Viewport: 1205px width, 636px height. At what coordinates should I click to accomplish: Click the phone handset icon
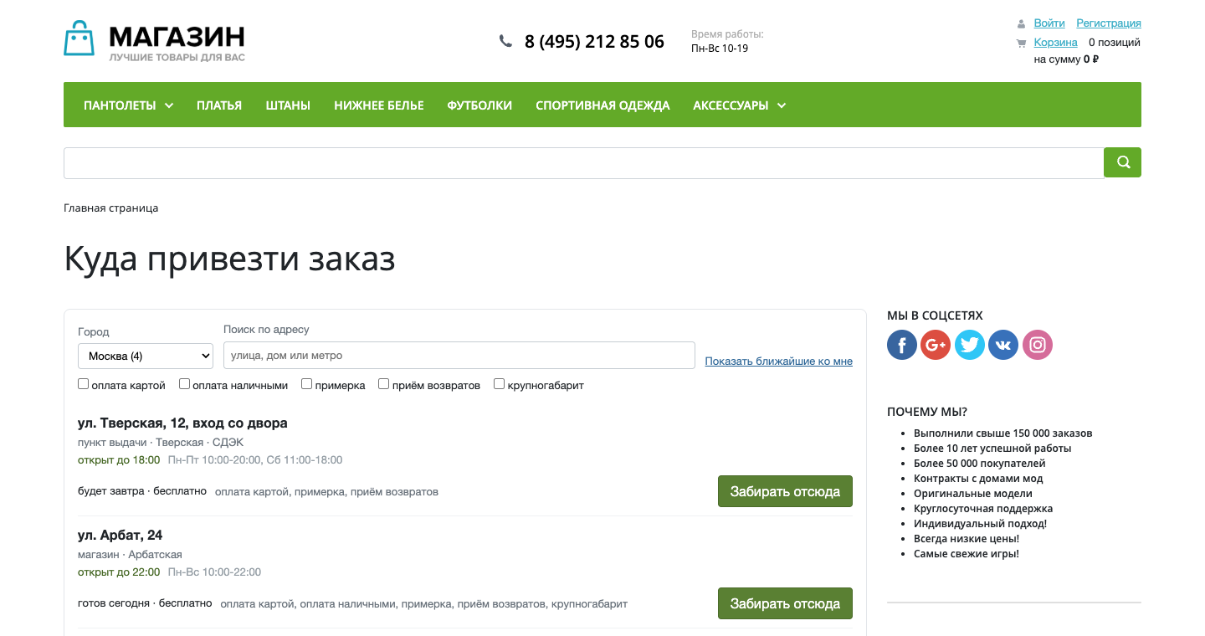pos(505,41)
